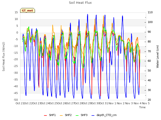The image size is (161, 120).
Task: Select the Oct 26 tick label
Action: pyautogui.click(x=62, y=103)
